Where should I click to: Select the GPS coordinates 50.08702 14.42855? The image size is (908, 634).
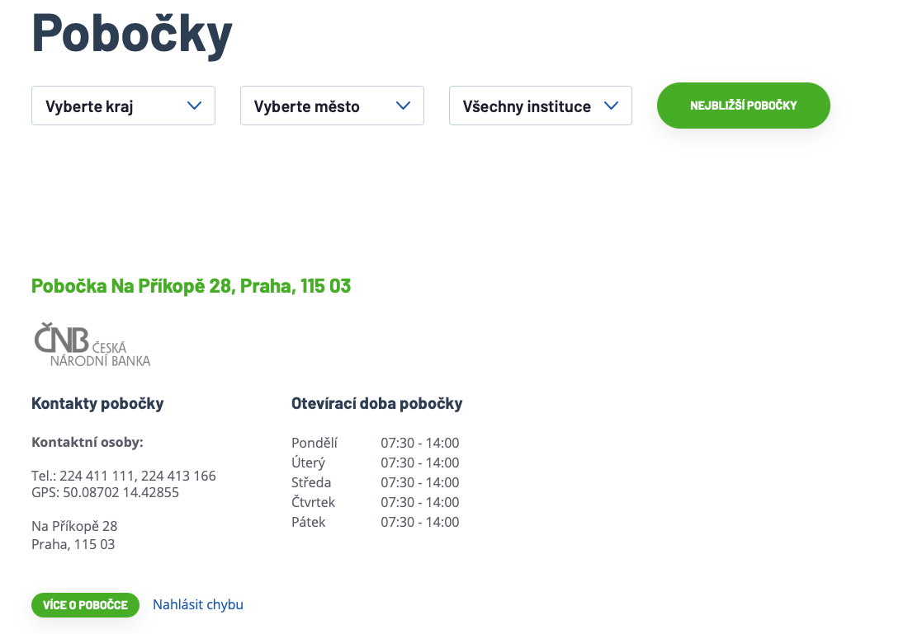coord(121,492)
